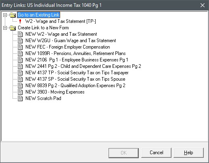Select W2 - Wage and Tax Statement [TP-]
The width and height of the screenshot is (209, 163).
click(61, 21)
